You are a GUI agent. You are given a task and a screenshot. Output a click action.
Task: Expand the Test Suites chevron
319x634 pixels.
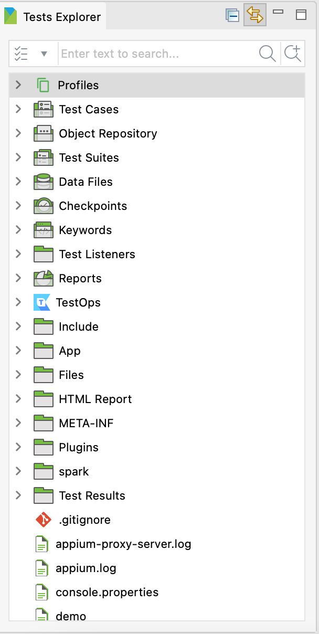point(18,157)
